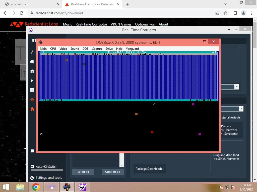Open the CPU menu in DOSBox-X

pyautogui.click(x=53, y=49)
